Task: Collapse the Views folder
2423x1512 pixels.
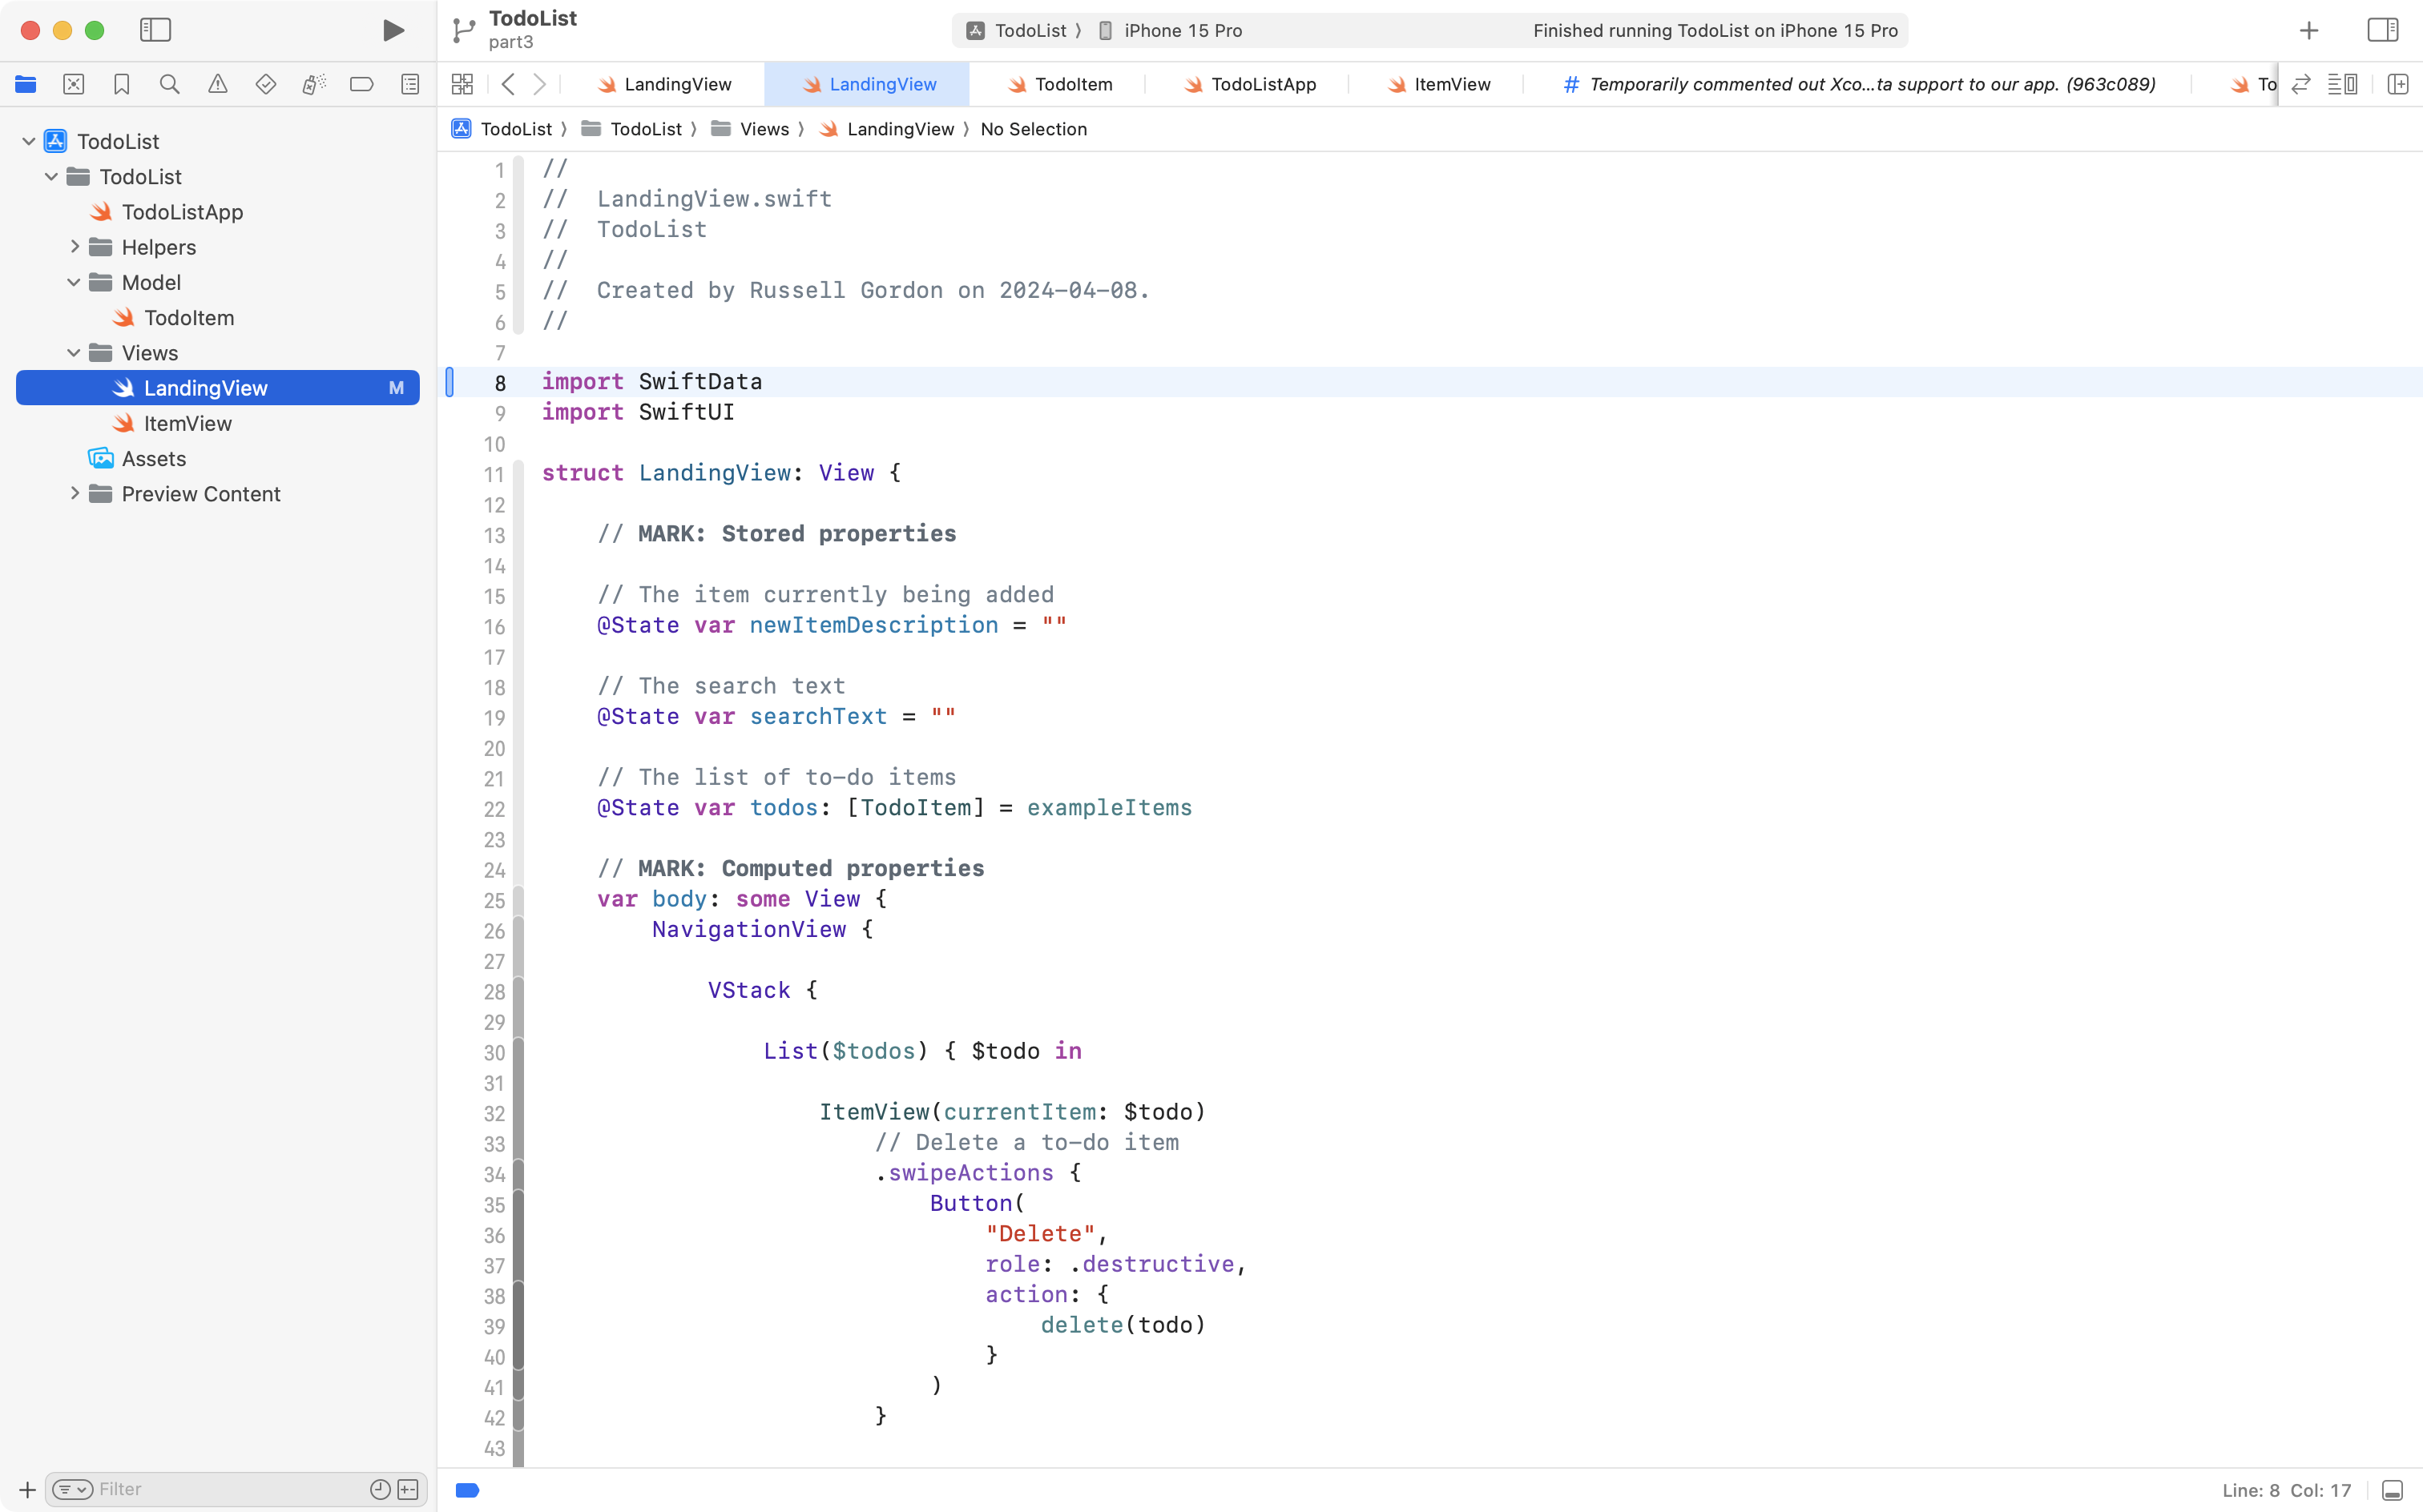Action: pyautogui.click(x=74, y=352)
